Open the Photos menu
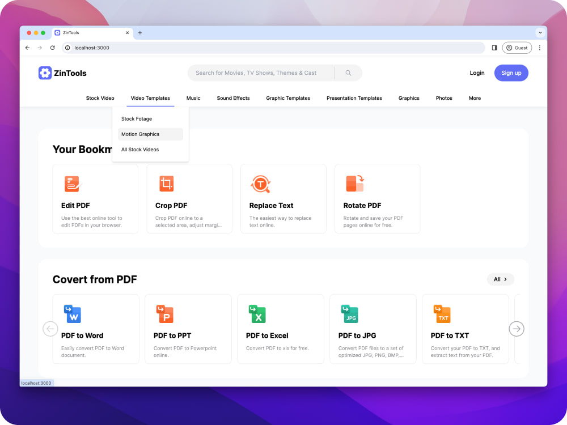Viewport: 567px width, 425px height. [444, 98]
